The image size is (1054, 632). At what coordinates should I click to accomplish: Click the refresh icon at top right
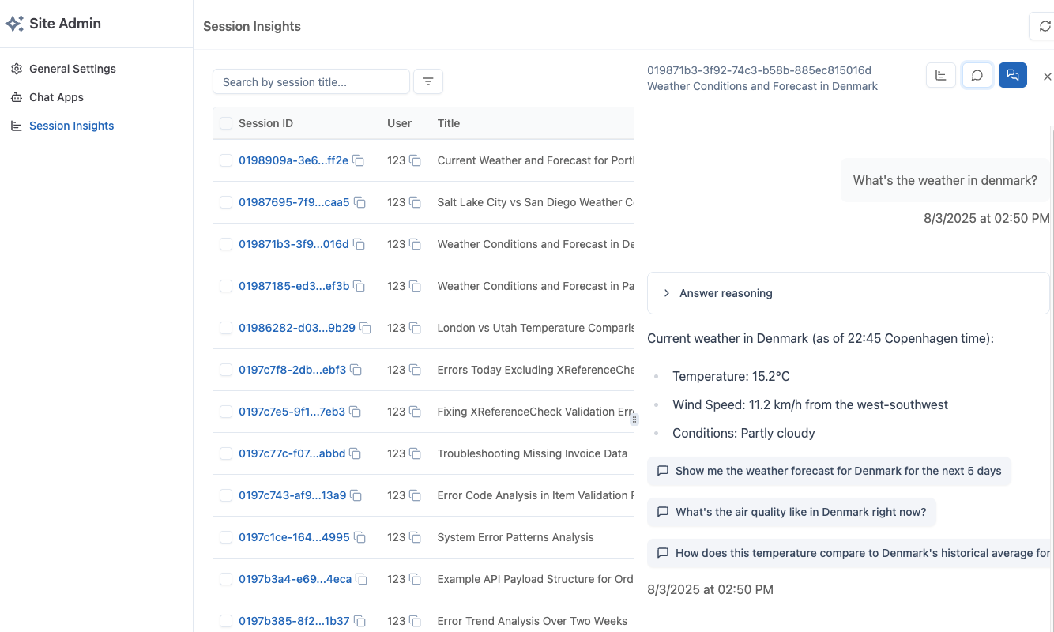(1044, 25)
